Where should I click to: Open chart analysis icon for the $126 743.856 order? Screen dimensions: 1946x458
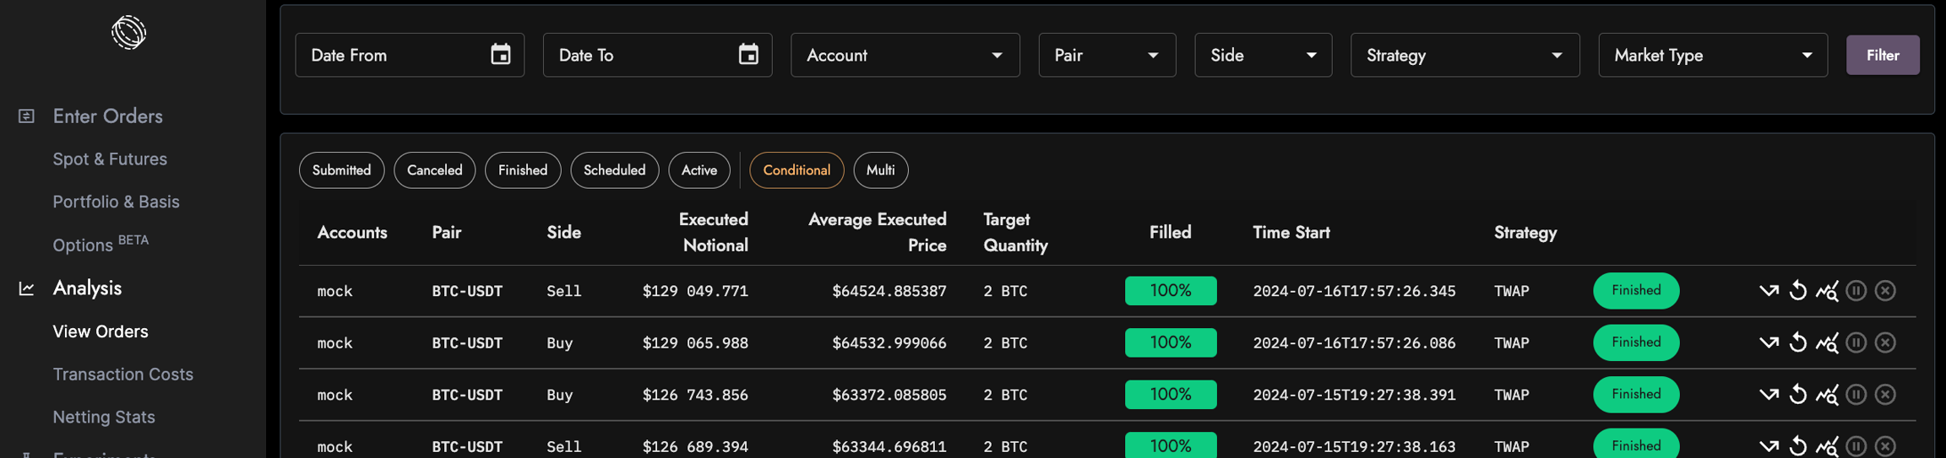(x=1827, y=395)
